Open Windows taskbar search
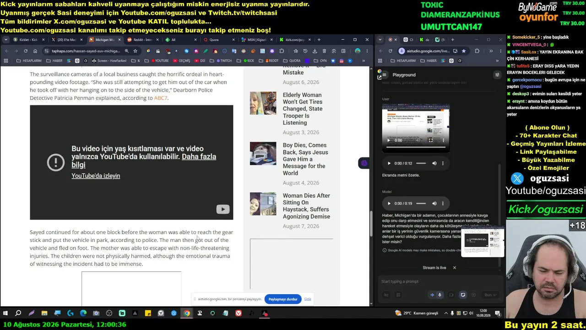 (18, 313)
